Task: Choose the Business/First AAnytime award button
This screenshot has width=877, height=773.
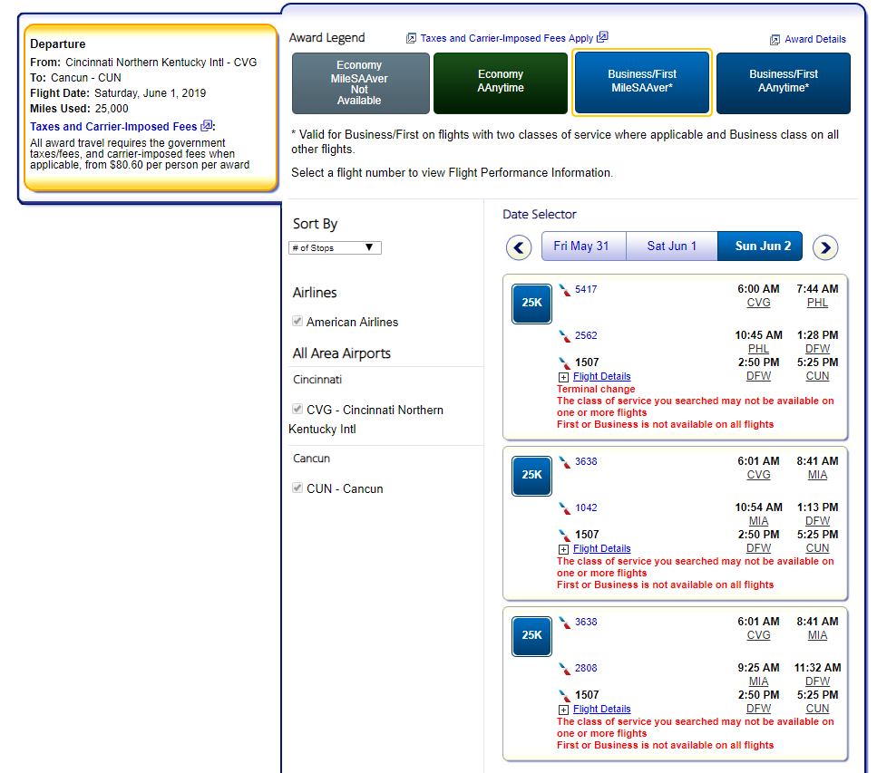Action: pos(784,82)
